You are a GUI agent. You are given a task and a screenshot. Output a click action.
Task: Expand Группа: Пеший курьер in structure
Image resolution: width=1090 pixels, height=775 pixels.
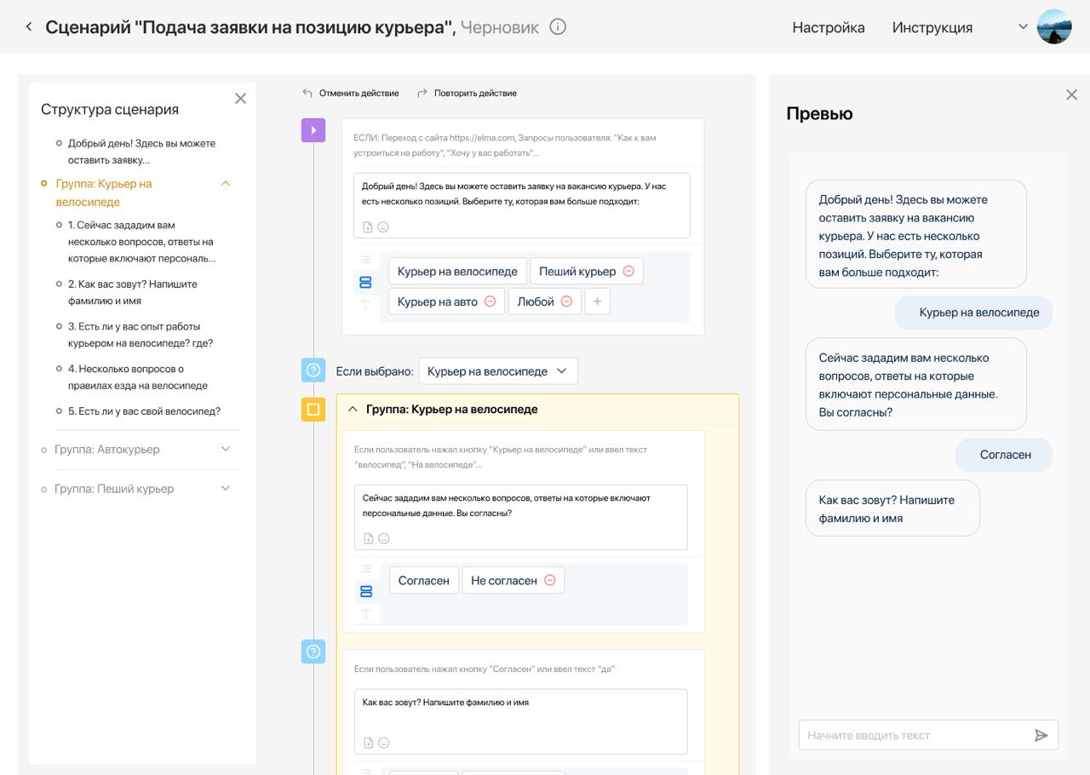click(x=226, y=489)
